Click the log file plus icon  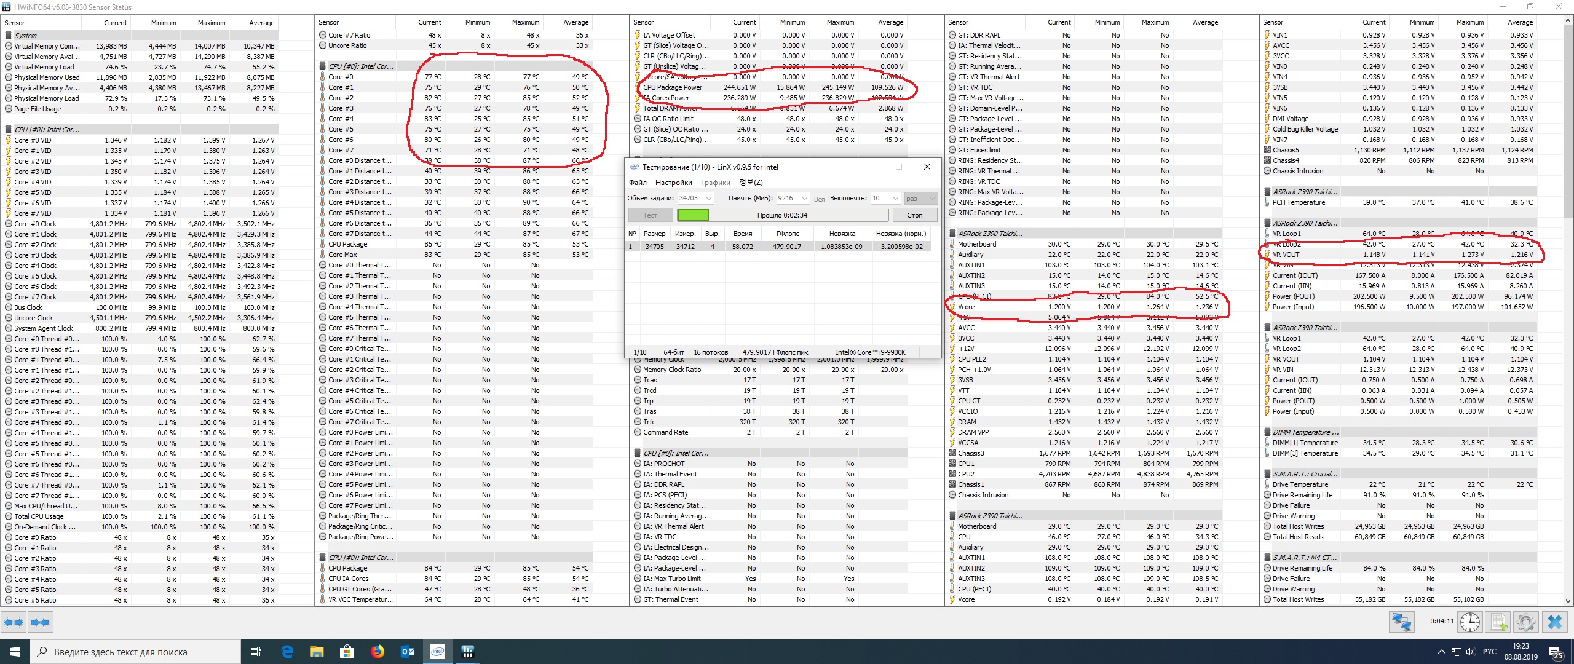(1498, 622)
